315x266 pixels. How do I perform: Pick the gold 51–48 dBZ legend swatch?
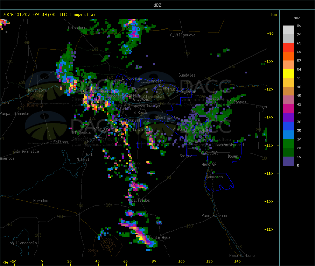(x=288, y=82)
